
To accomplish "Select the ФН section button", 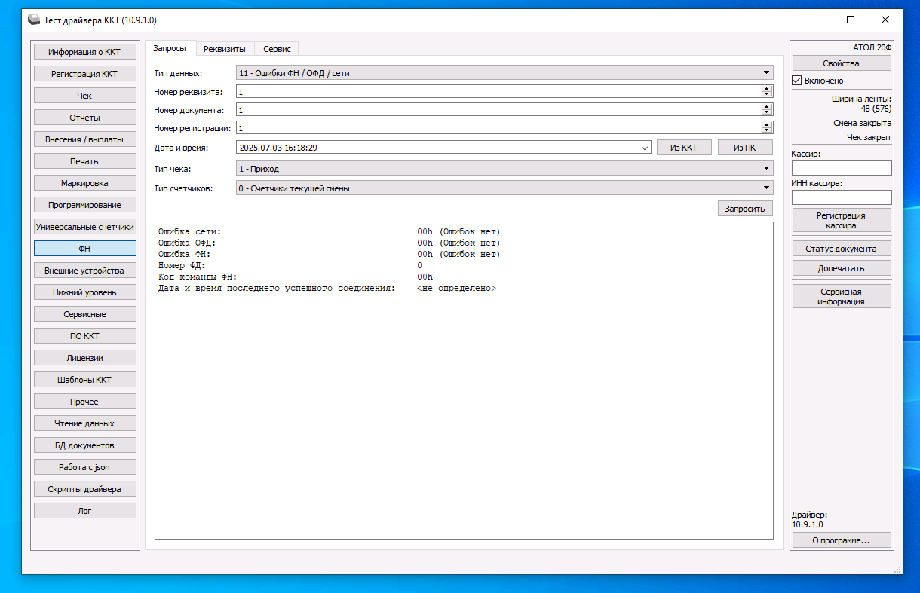I will point(84,249).
